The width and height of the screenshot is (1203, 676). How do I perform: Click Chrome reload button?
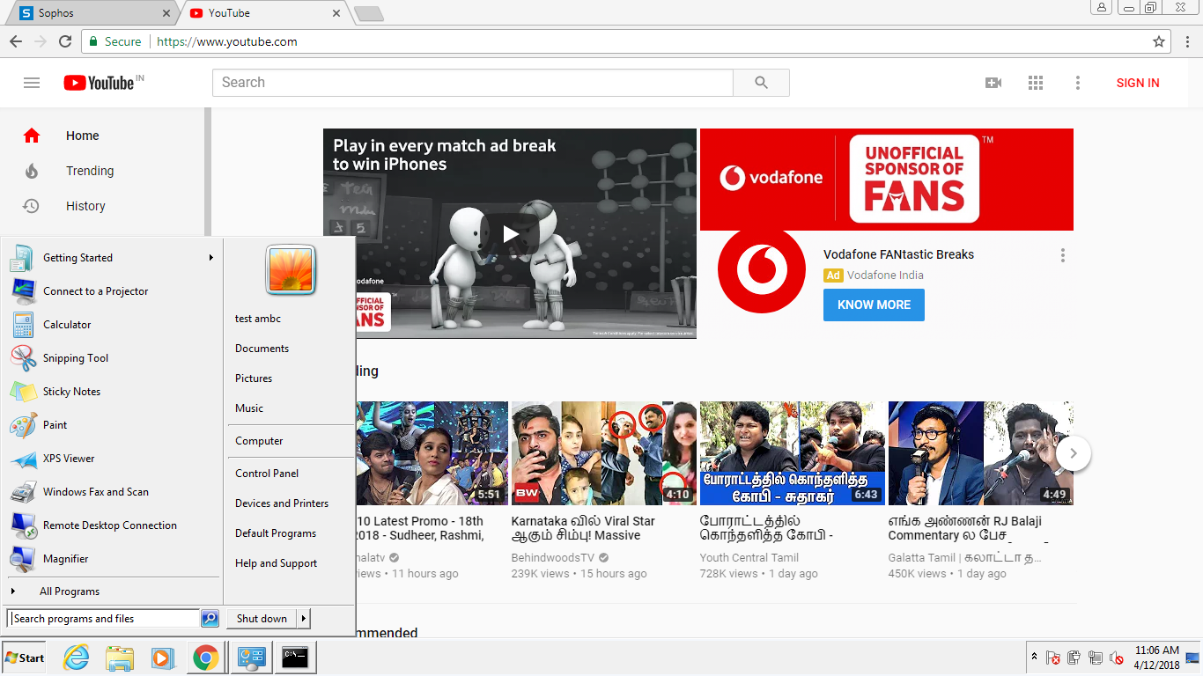pyautogui.click(x=65, y=41)
